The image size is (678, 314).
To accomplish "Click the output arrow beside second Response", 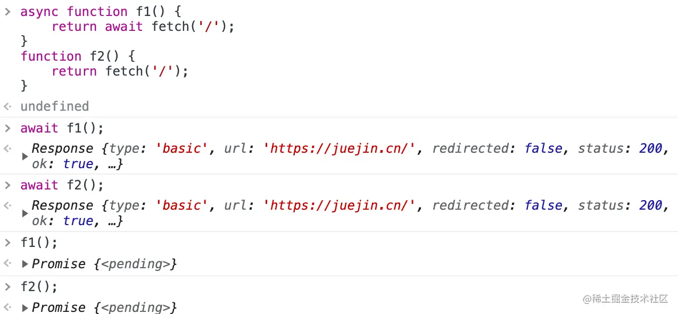I will click(x=7, y=205).
